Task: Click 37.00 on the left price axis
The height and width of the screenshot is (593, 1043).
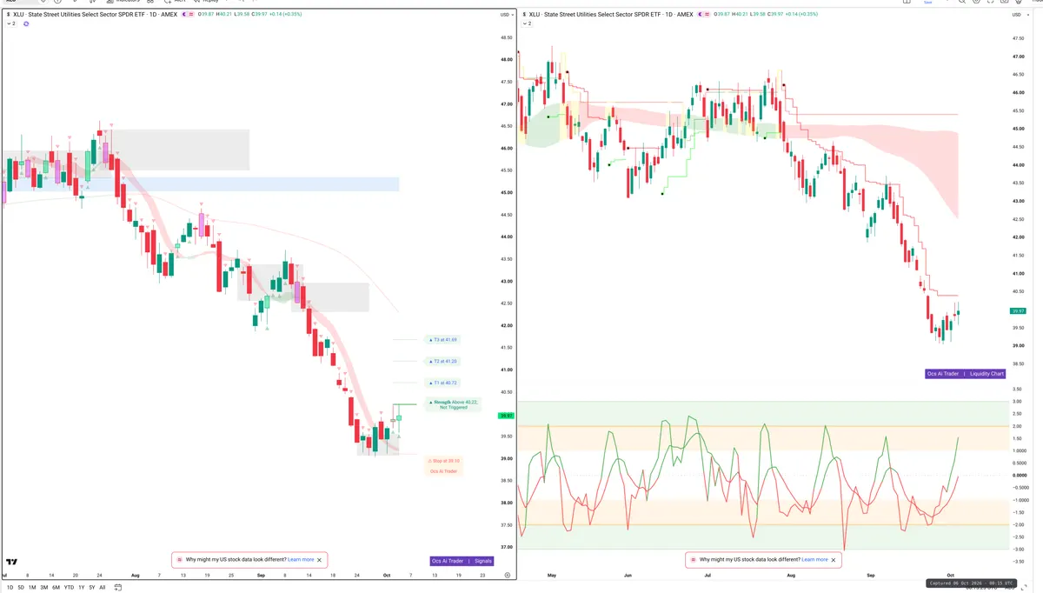Action: (506, 547)
